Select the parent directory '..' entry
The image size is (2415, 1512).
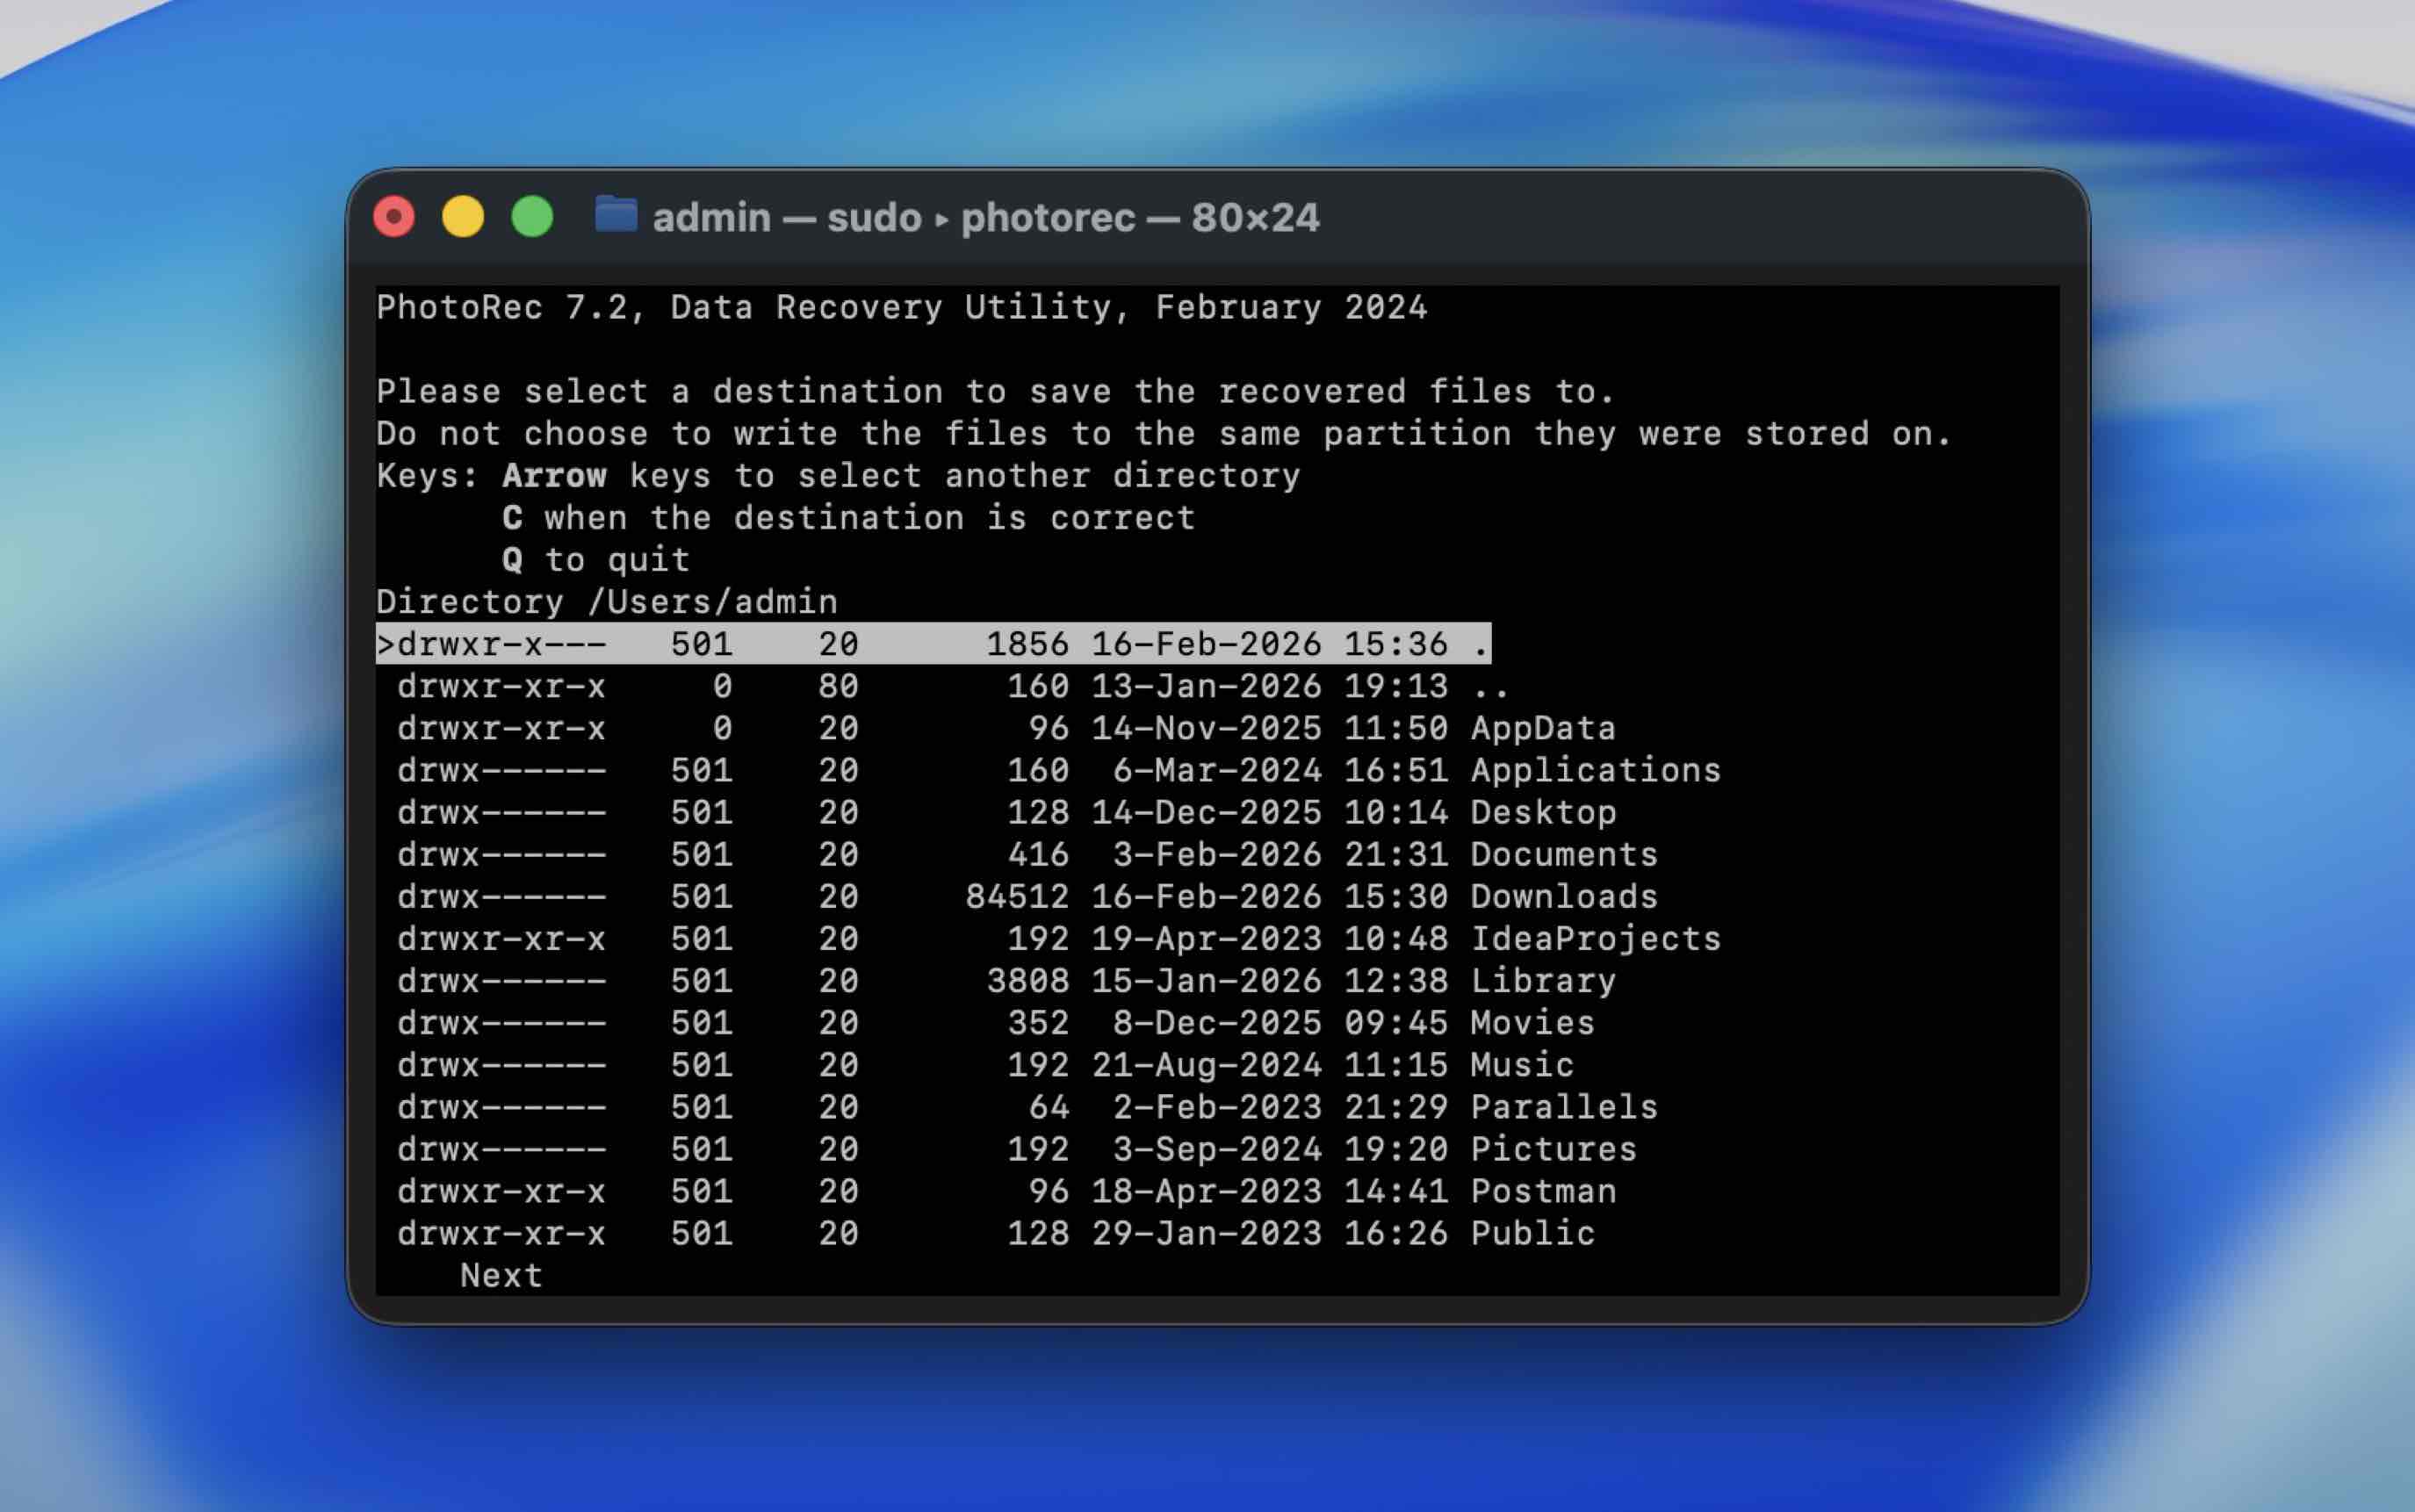1489,687
